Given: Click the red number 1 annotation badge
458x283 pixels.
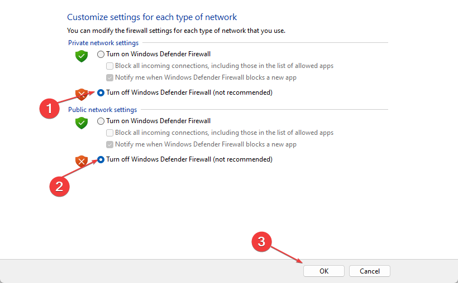Looking at the screenshot, I should [50, 109].
